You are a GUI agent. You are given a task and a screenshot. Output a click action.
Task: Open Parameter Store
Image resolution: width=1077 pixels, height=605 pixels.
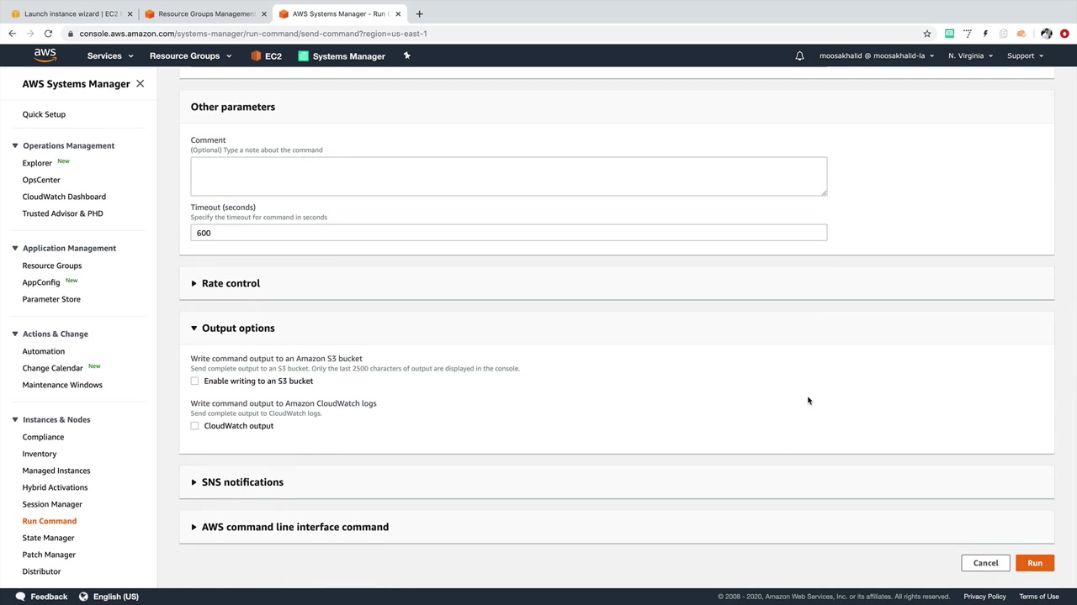51,299
